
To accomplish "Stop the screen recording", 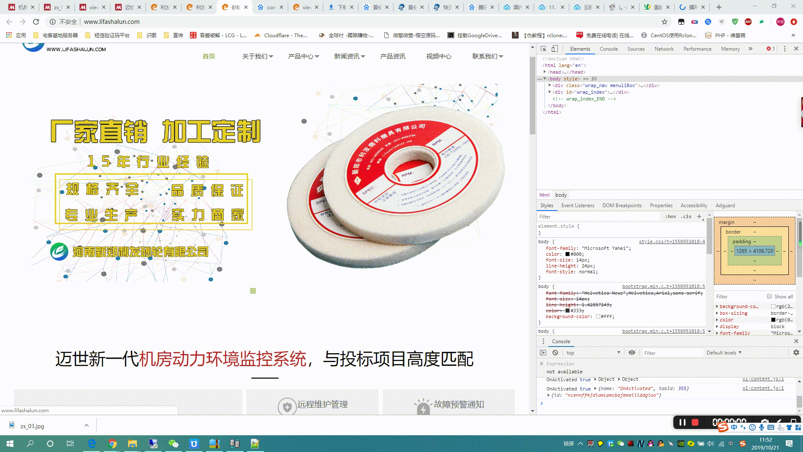I will 695,422.
